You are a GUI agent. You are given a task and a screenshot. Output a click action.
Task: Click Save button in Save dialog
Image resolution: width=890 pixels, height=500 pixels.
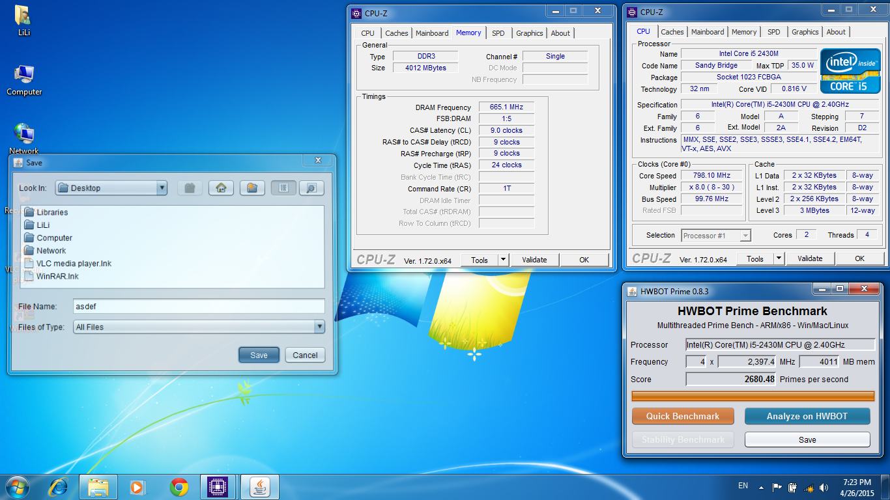259,355
